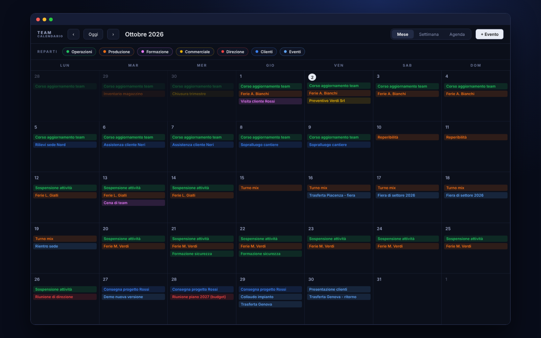Select today's date number 2
The height and width of the screenshot is (338, 541).
(x=312, y=77)
